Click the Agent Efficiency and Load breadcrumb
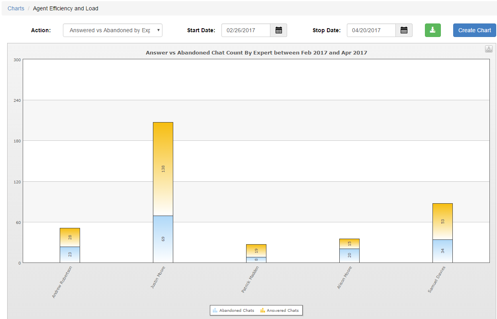The width and height of the screenshot is (497, 319). (66, 8)
